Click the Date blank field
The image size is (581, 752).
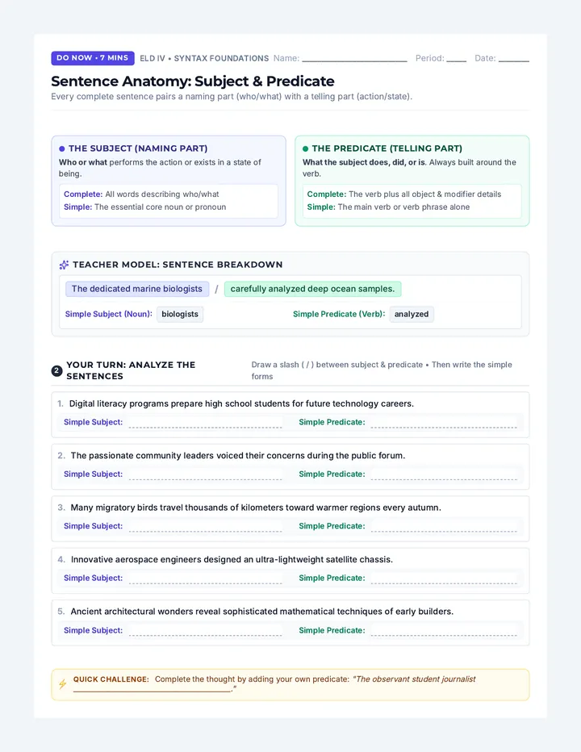click(514, 59)
